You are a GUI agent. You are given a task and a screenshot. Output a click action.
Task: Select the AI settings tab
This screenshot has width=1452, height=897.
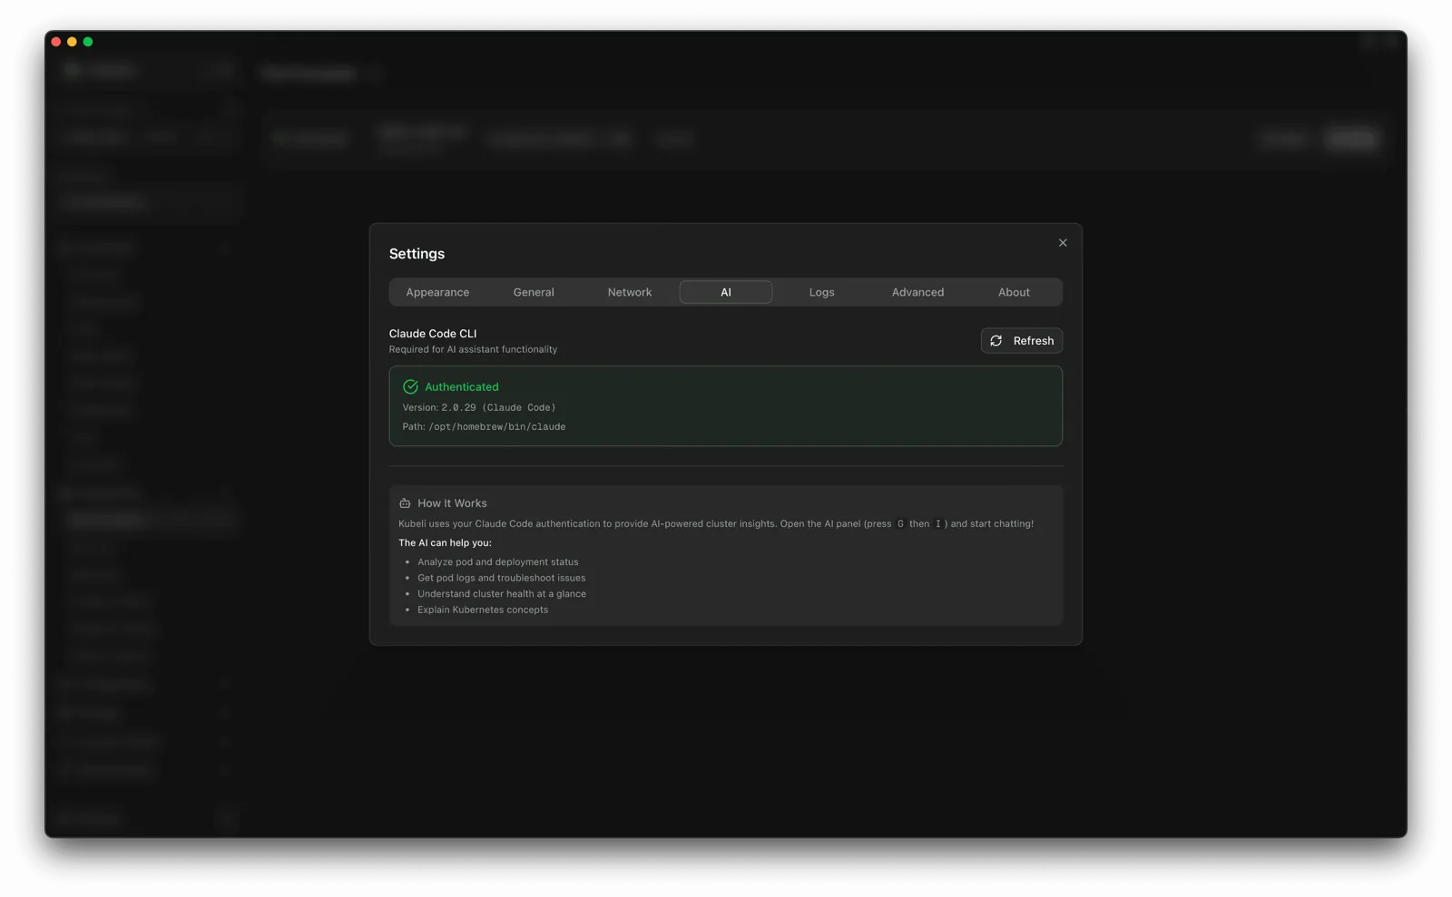(726, 292)
